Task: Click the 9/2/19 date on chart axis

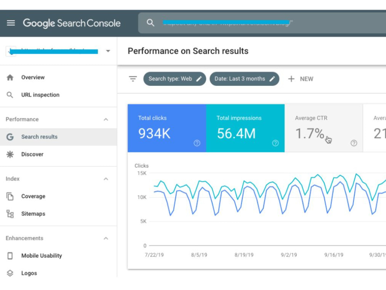Action: 289,255
